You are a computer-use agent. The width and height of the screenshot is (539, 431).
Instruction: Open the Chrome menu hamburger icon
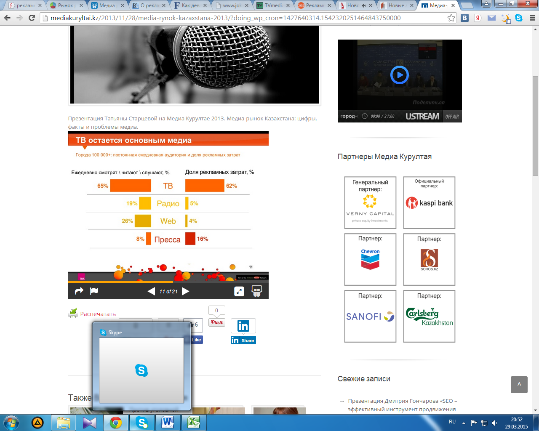532,18
